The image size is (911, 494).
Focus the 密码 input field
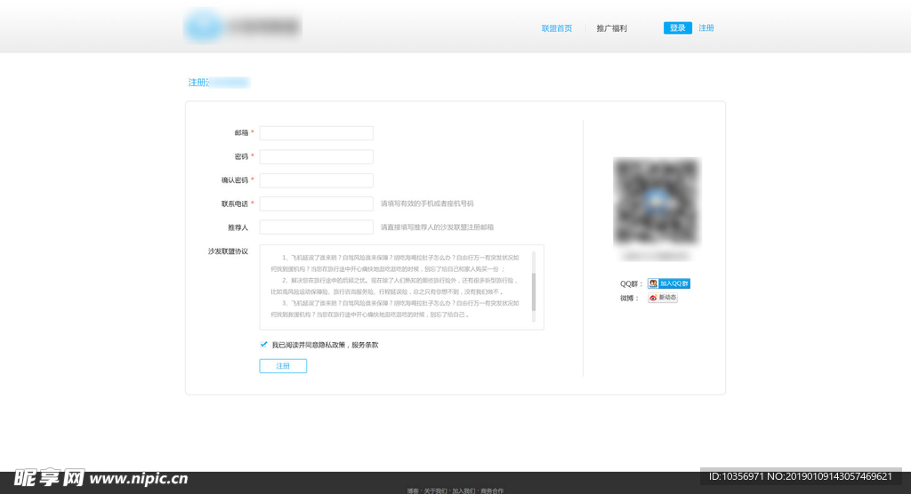[316, 156]
